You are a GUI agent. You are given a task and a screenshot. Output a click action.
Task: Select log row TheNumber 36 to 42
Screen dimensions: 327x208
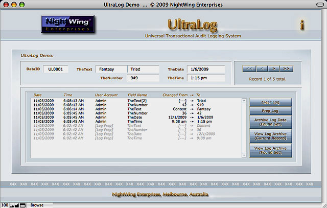pos(136,113)
